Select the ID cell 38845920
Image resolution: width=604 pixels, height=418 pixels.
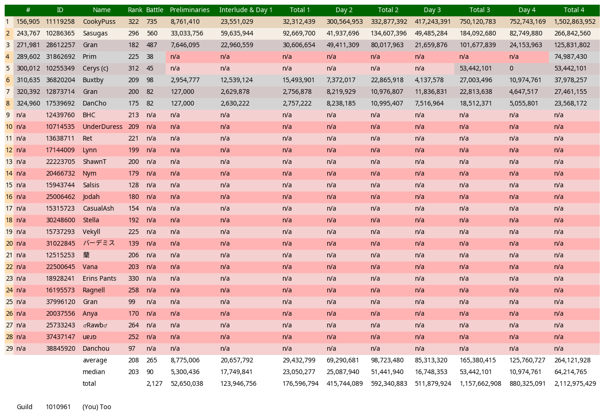(x=60, y=348)
